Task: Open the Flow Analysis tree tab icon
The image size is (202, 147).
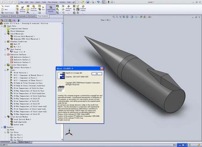Action: (18, 21)
